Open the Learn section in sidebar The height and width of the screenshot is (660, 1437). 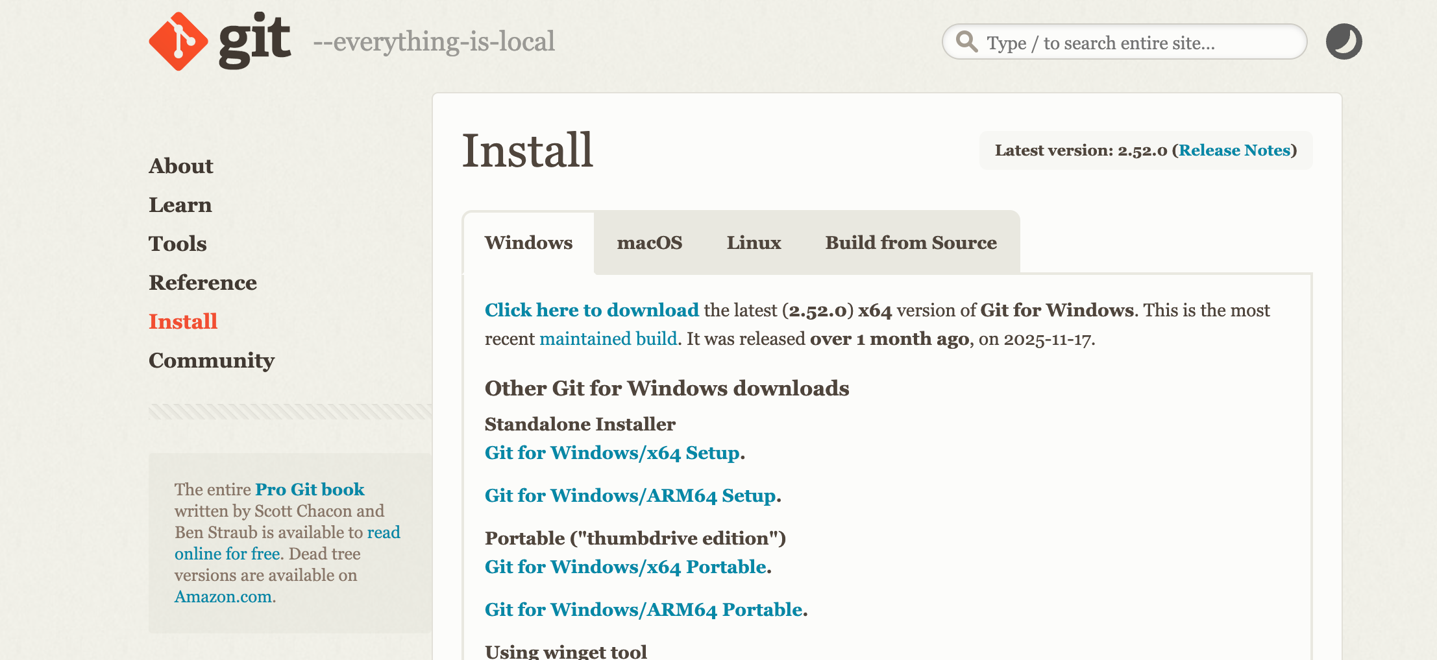[x=180, y=205]
